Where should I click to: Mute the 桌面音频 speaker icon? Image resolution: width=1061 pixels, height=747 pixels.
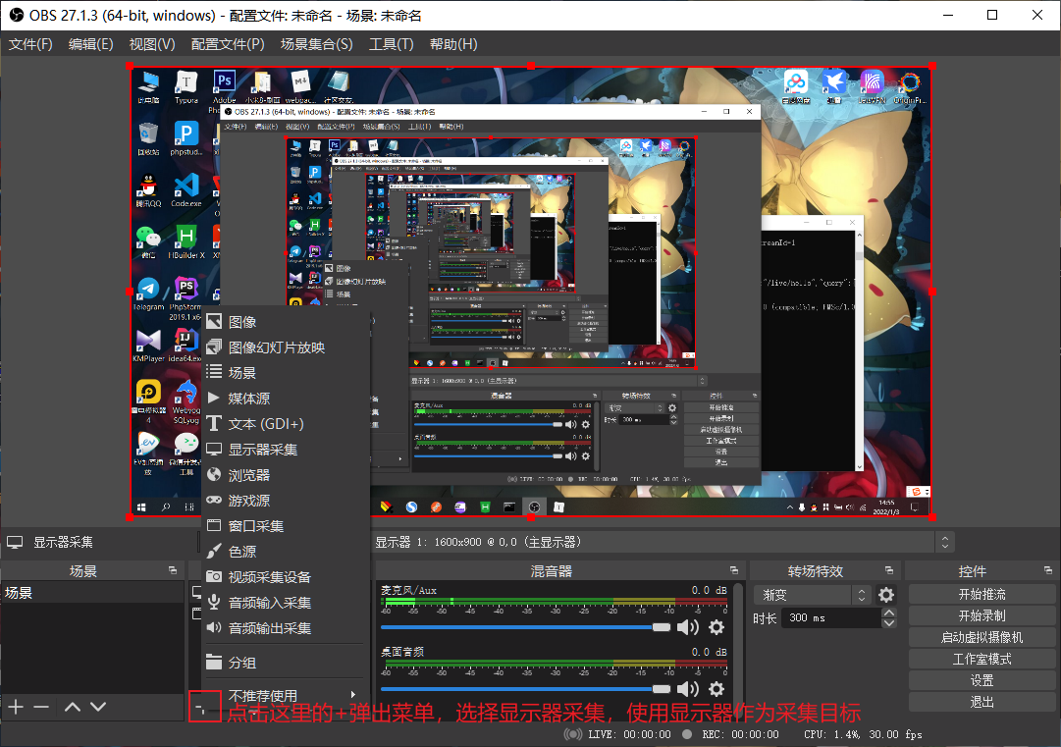(x=688, y=689)
